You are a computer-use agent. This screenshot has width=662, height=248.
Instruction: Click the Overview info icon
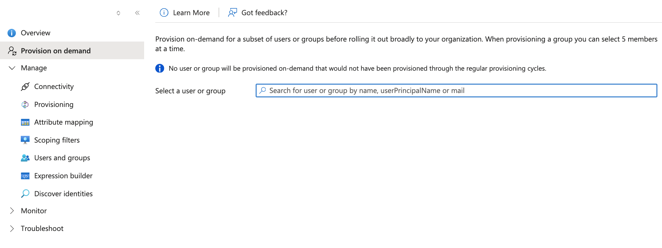pos(11,33)
